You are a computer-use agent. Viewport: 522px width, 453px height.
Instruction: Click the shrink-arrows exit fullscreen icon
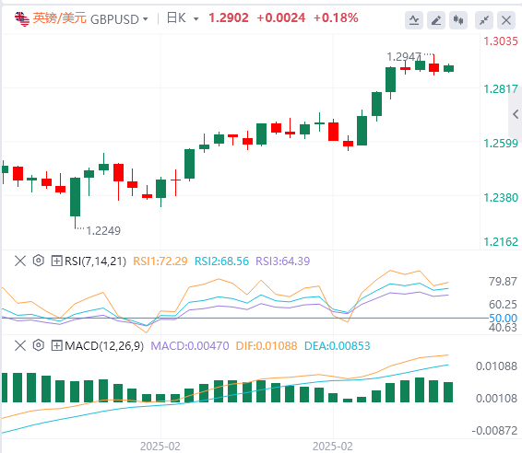[x=483, y=20]
